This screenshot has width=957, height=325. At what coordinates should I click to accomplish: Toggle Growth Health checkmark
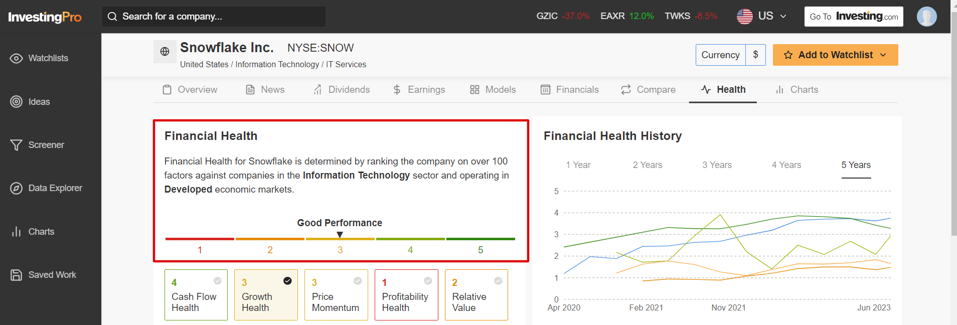click(x=287, y=281)
